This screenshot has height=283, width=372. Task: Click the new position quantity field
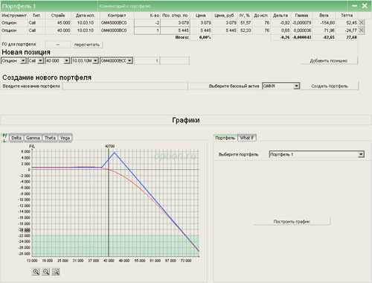[x=147, y=61]
